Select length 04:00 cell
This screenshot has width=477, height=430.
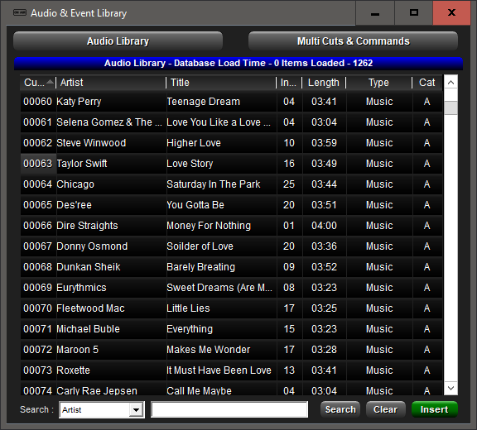coord(325,225)
